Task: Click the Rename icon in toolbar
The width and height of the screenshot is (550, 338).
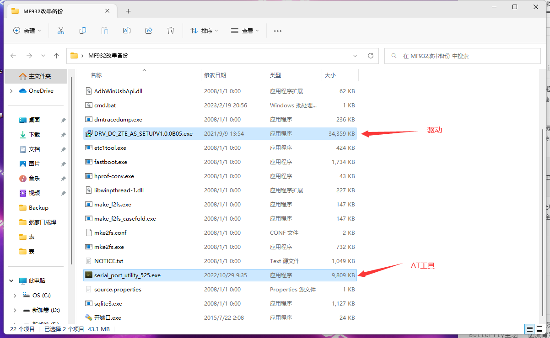Action: pyautogui.click(x=127, y=31)
